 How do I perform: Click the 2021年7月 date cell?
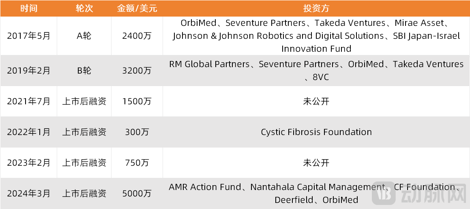pos(28,101)
